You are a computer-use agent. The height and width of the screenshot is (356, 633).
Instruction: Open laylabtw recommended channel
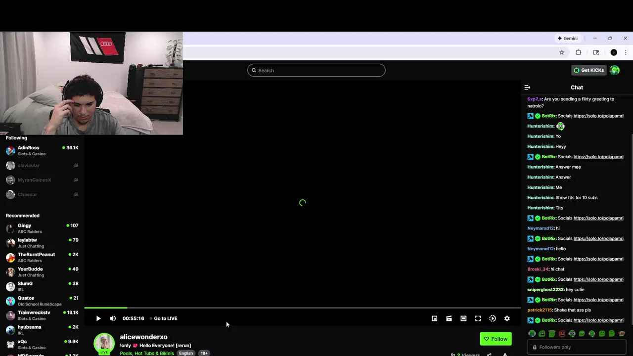(42, 243)
